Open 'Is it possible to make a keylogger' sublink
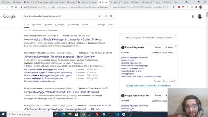 [45, 70]
